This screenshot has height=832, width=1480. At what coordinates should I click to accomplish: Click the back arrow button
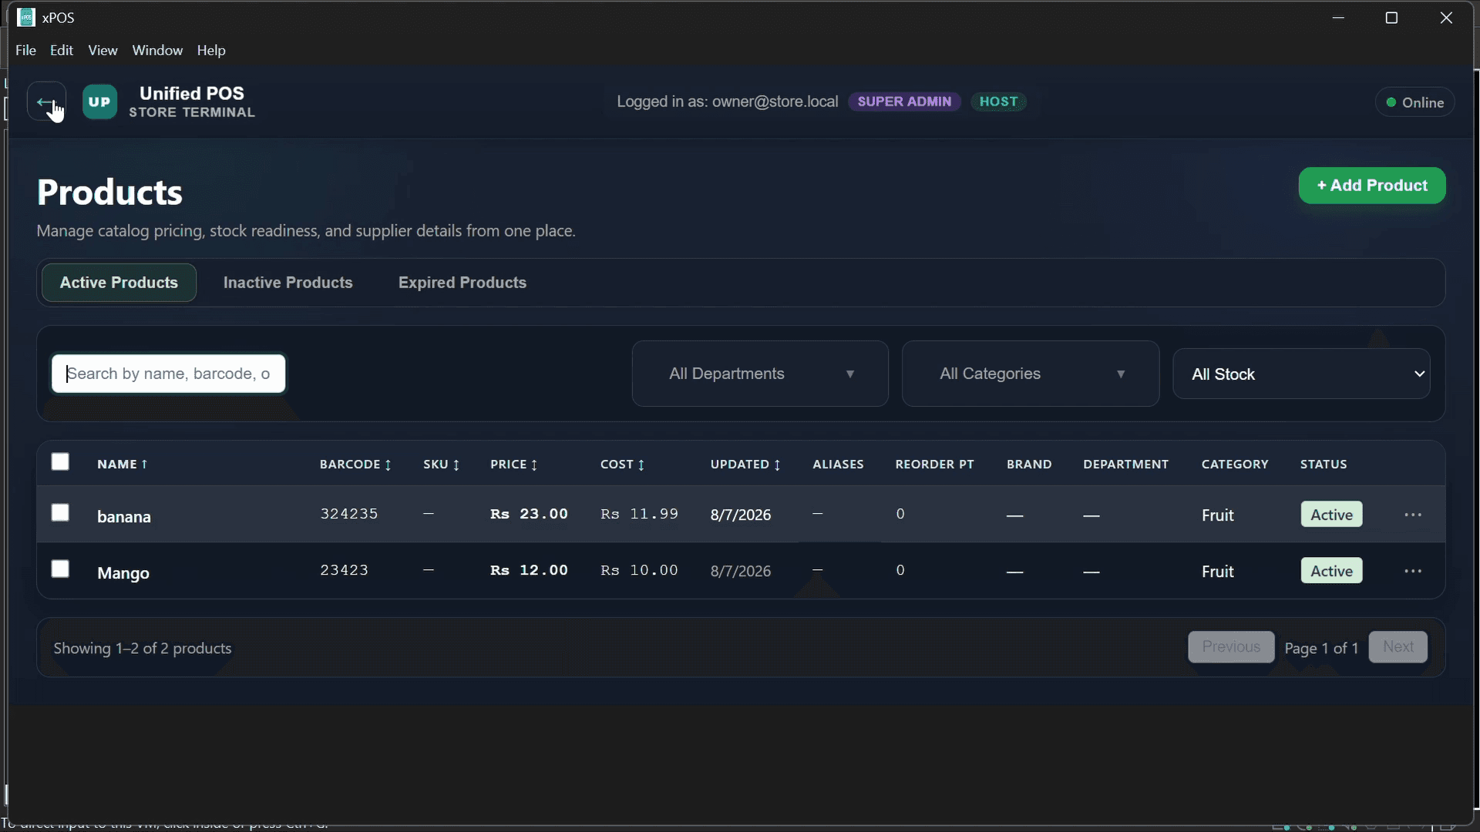click(x=46, y=102)
